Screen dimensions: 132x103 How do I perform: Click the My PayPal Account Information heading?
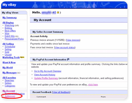pyautogui.click(x=49, y=60)
